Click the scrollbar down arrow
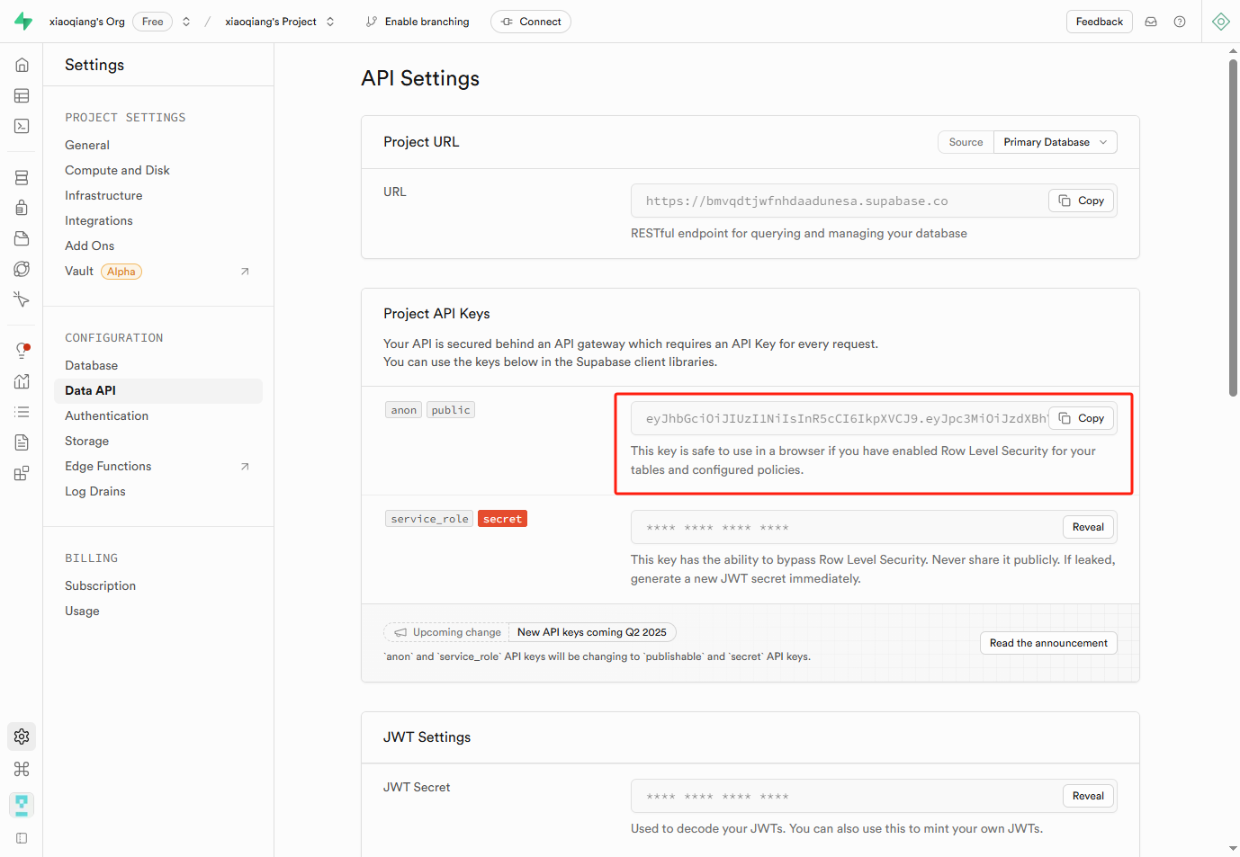The image size is (1240, 857). 1234,849
